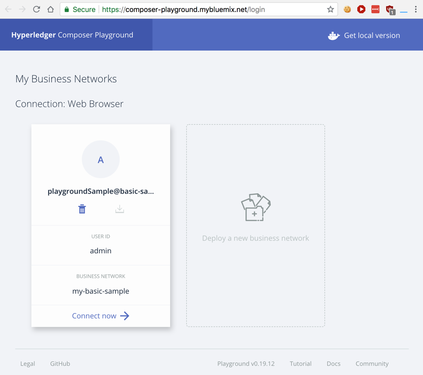Viewport: 423px width, 375px height.
Task: Go to browser home page
Action: pyautogui.click(x=50, y=10)
